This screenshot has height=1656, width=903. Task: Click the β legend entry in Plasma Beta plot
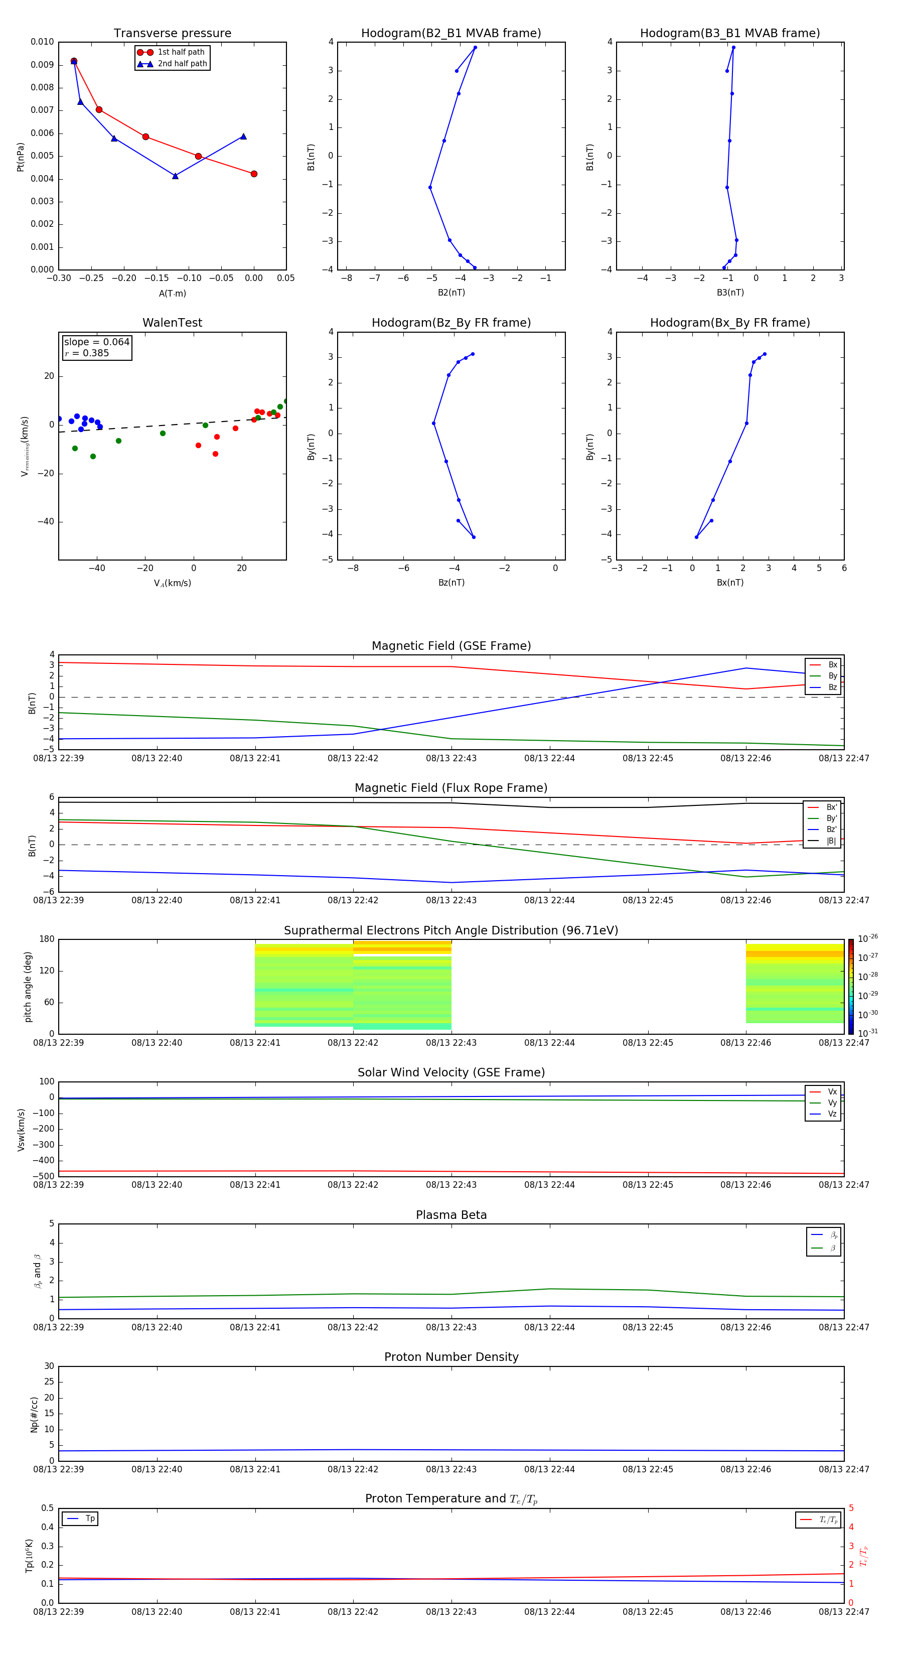pyautogui.click(x=823, y=1248)
